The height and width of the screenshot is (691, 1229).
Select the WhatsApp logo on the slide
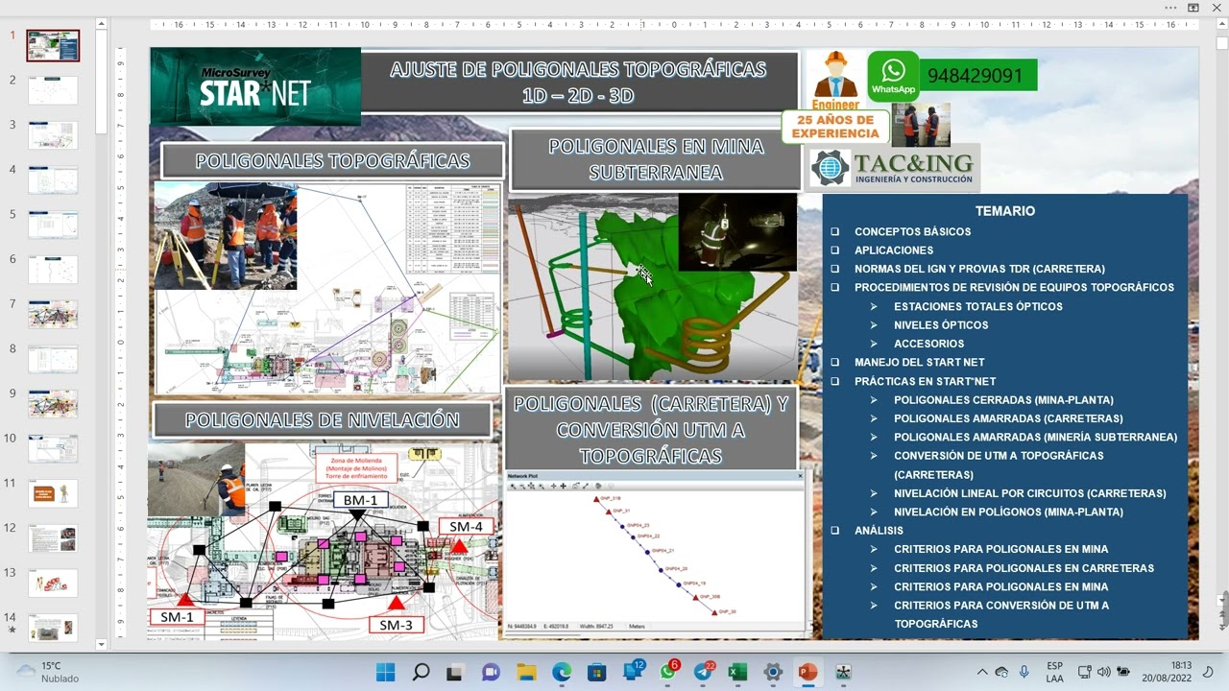(893, 76)
